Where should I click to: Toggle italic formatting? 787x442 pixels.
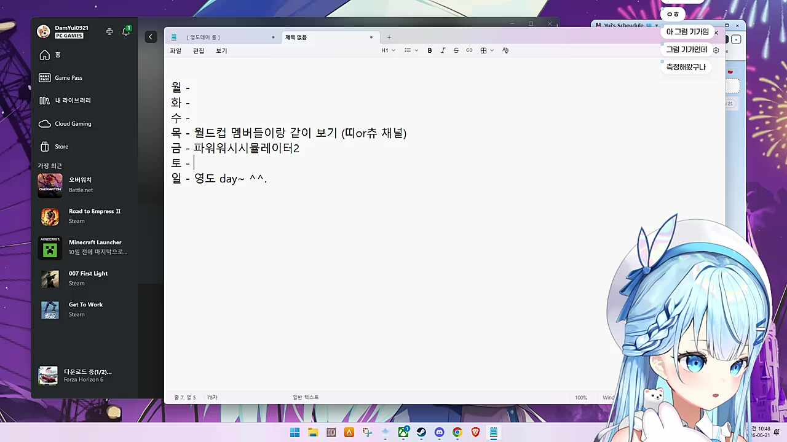(443, 50)
